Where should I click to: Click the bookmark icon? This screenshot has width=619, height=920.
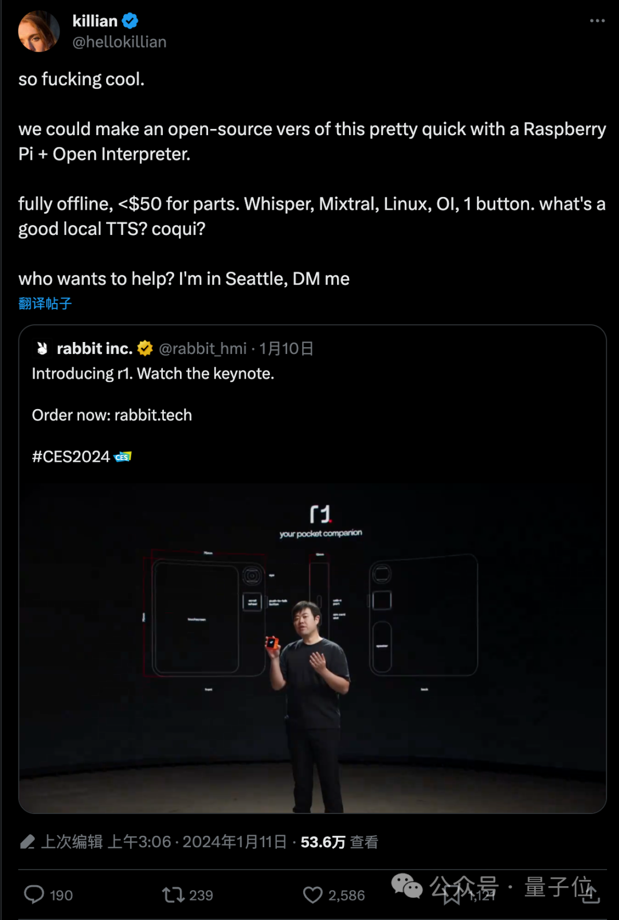452,895
